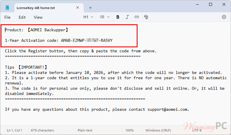Expand the list style dropdown arrow

108,17
